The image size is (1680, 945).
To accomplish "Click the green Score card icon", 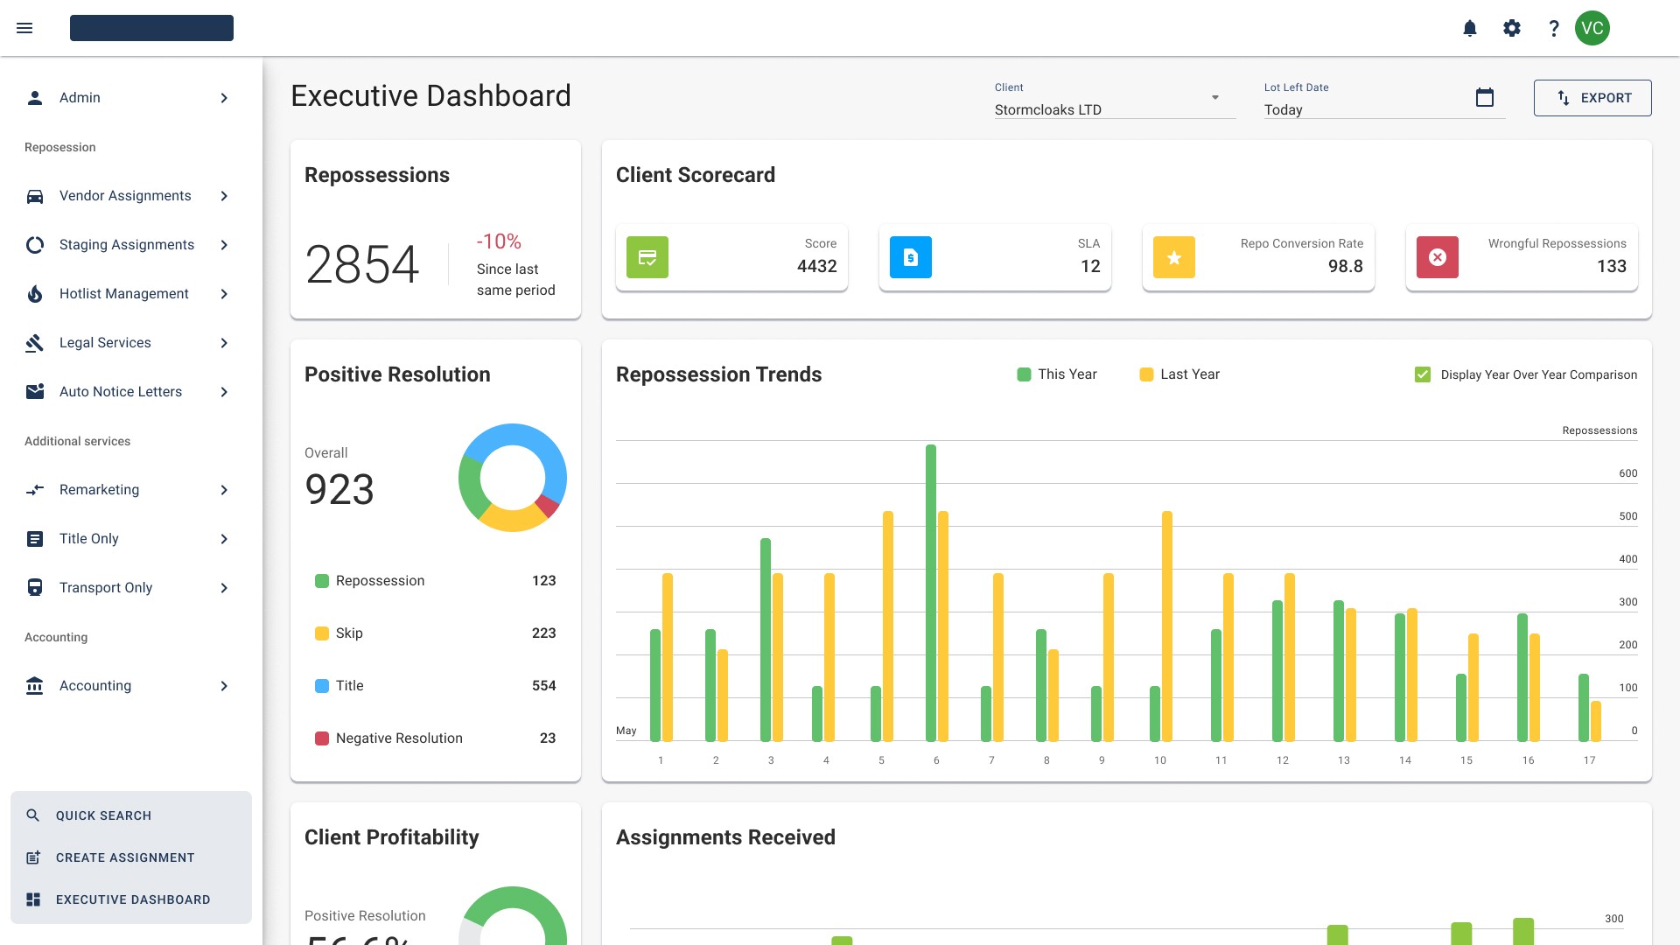I will 647,257.
